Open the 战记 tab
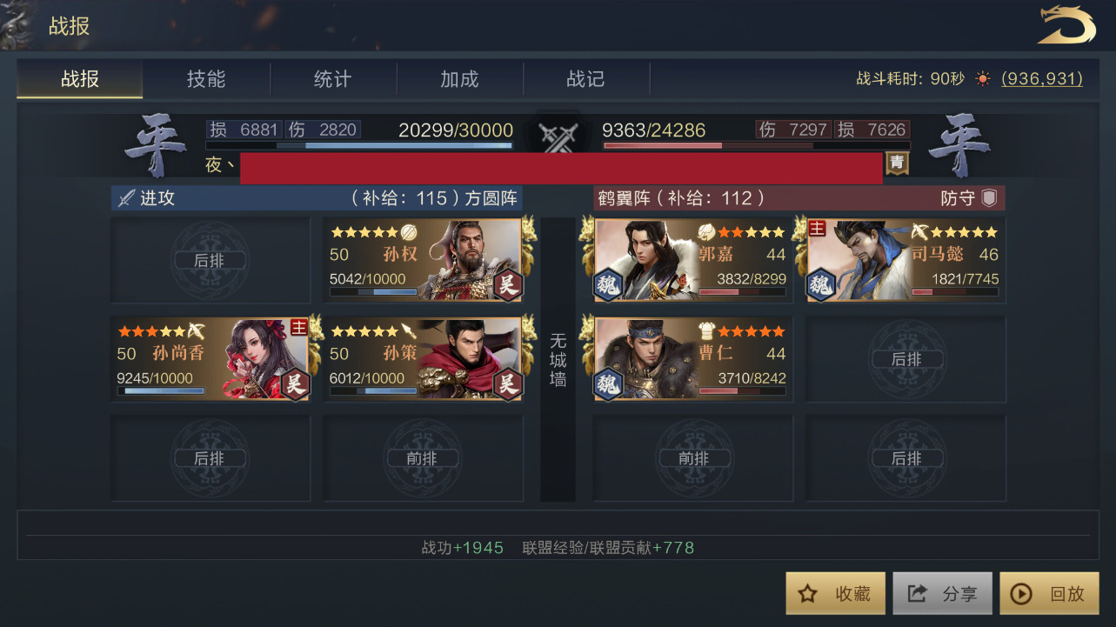The image size is (1116, 627). (x=585, y=79)
